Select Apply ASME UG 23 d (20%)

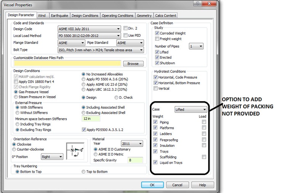[83, 84]
